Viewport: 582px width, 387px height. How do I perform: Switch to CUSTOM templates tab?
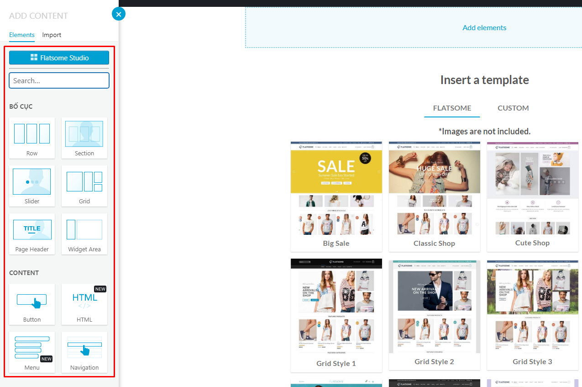pyautogui.click(x=513, y=108)
